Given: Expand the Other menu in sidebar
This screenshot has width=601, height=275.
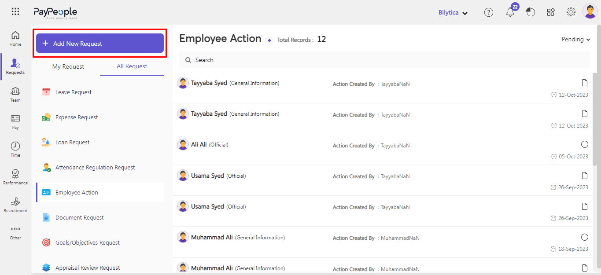Looking at the screenshot, I should click(x=15, y=232).
